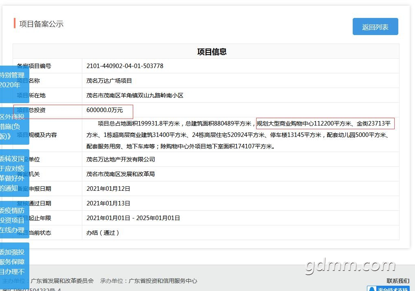Click the 项目备案公示 page heading
The height and width of the screenshot is (291, 415).
click(41, 24)
